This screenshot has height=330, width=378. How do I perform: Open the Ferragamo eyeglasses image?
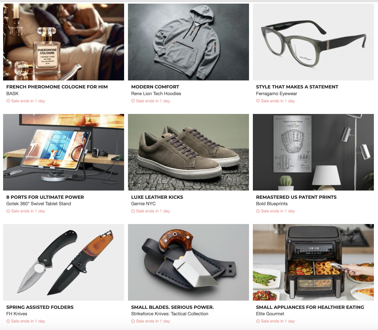point(313,42)
